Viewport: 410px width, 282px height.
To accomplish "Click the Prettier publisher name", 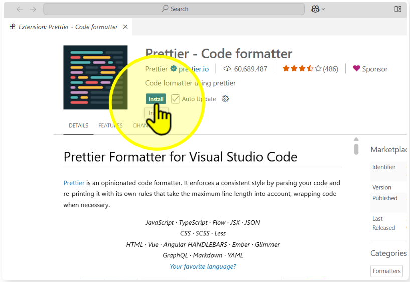I will [x=157, y=69].
